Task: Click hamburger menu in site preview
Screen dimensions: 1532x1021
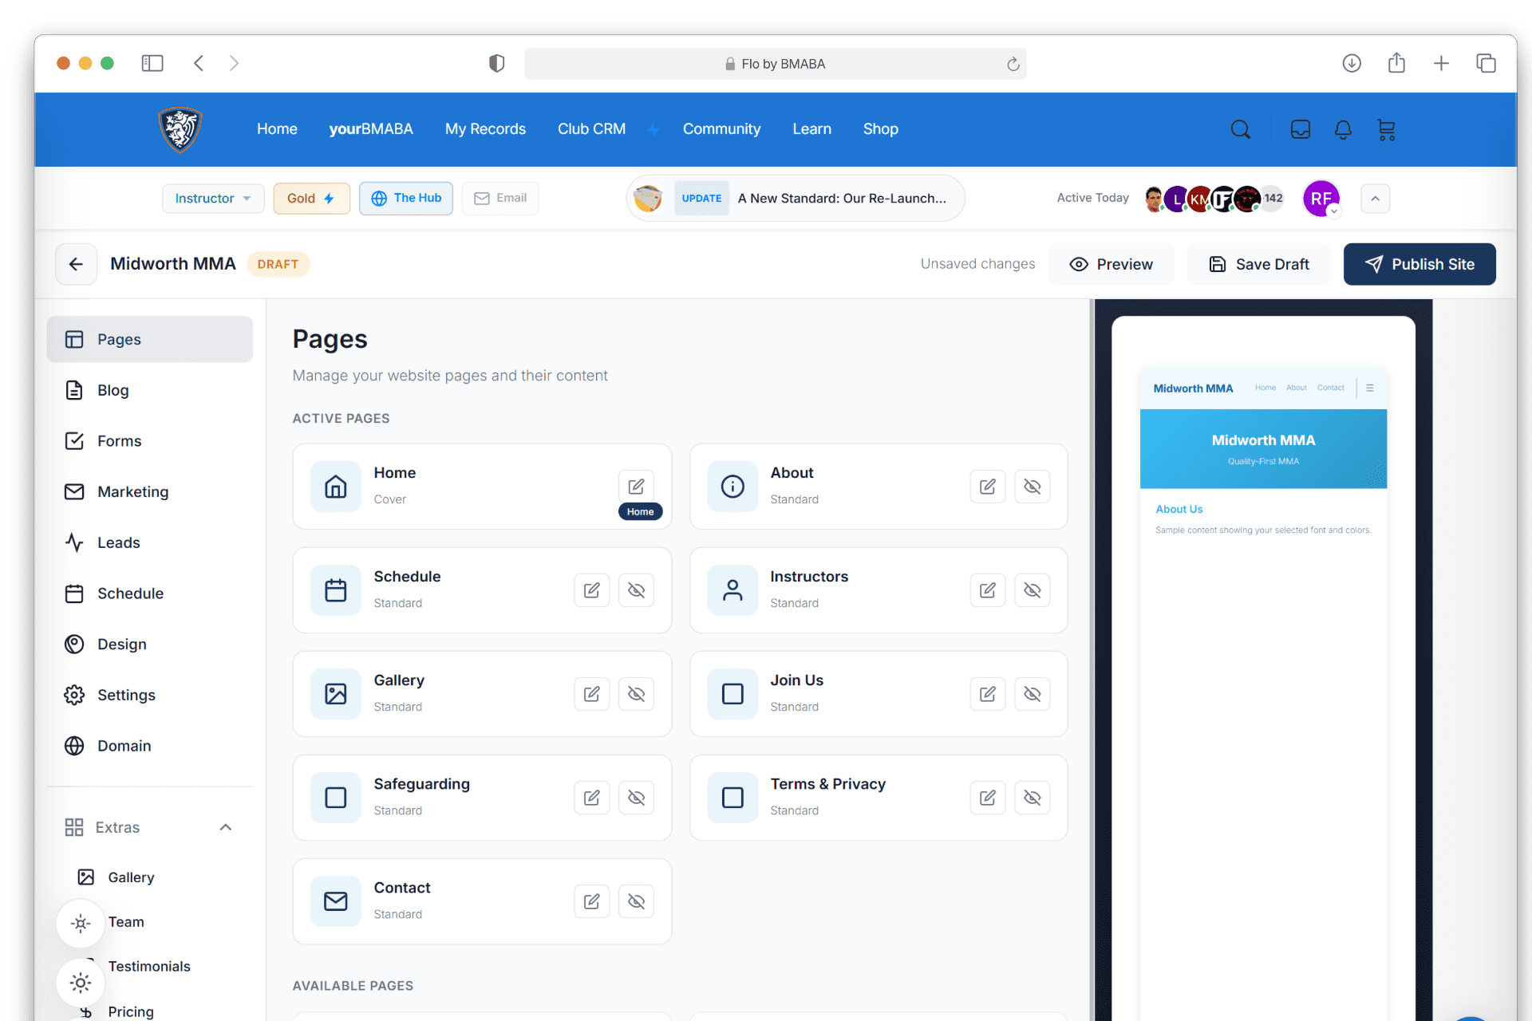Action: click(1370, 388)
